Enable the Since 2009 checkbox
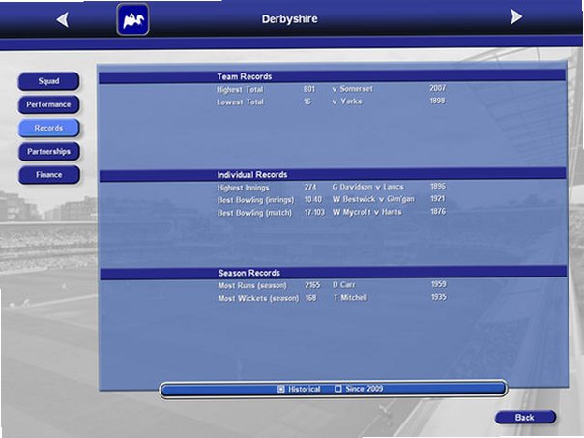This screenshot has height=438, width=584. coord(337,389)
